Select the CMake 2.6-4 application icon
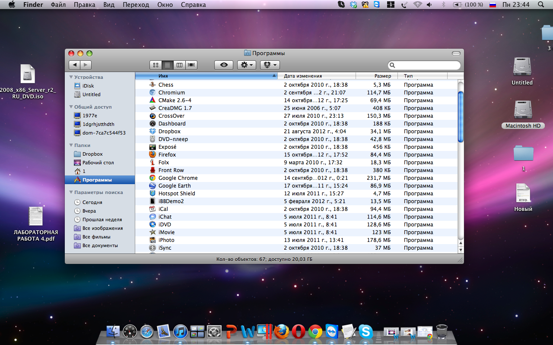553x345 pixels. [153, 100]
